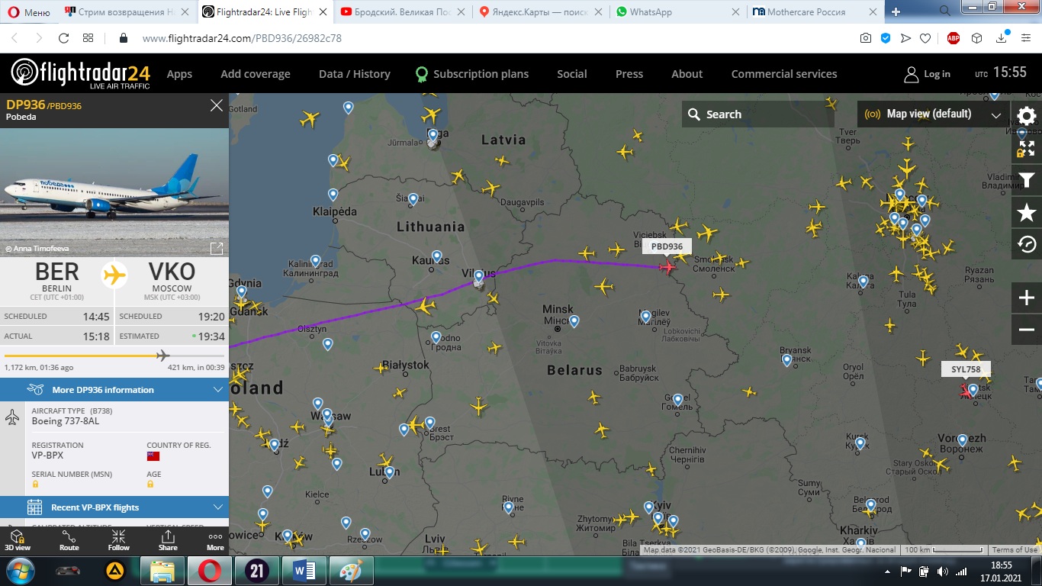The image size is (1042, 586).
Task: Go back in browser history
Action: pyautogui.click(x=14, y=38)
